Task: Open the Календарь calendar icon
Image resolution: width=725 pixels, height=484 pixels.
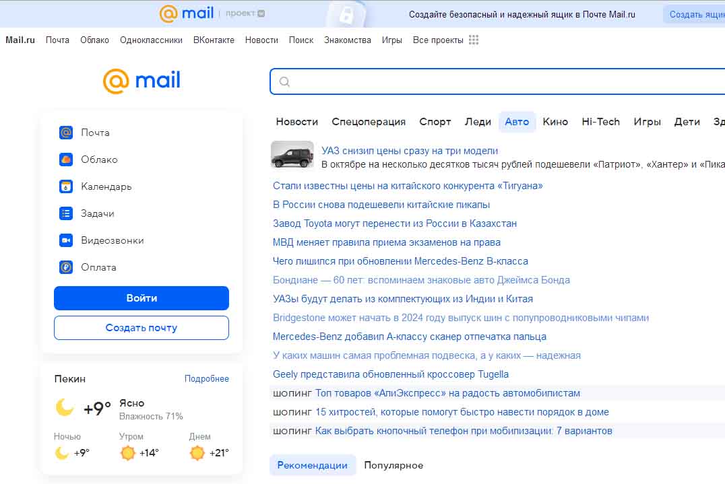Action: point(66,186)
